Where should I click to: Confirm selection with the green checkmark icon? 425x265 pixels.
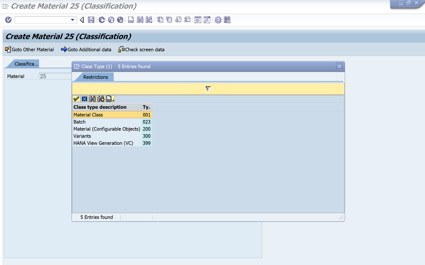click(x=75, y=99)
